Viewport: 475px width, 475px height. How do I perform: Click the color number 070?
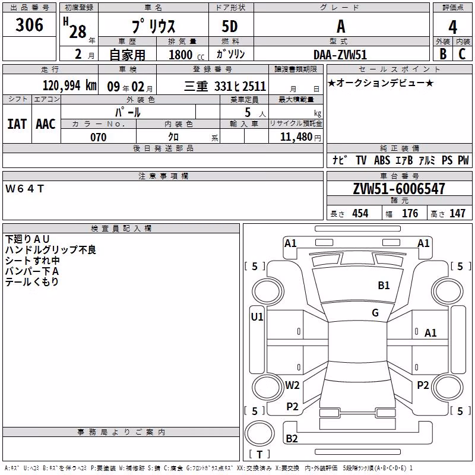click(99, 137)
